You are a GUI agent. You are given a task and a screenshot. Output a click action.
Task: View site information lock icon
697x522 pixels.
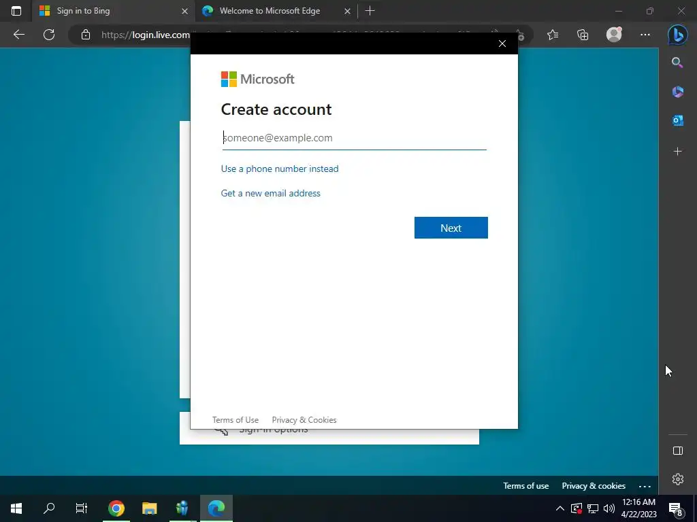point(86,35)
